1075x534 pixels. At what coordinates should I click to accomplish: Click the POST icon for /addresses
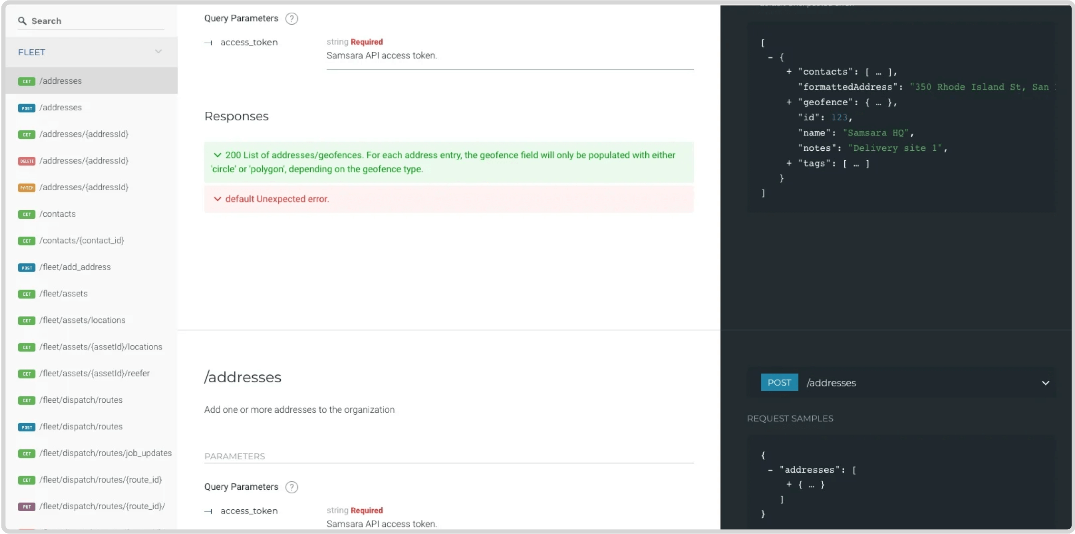point(27,107)
